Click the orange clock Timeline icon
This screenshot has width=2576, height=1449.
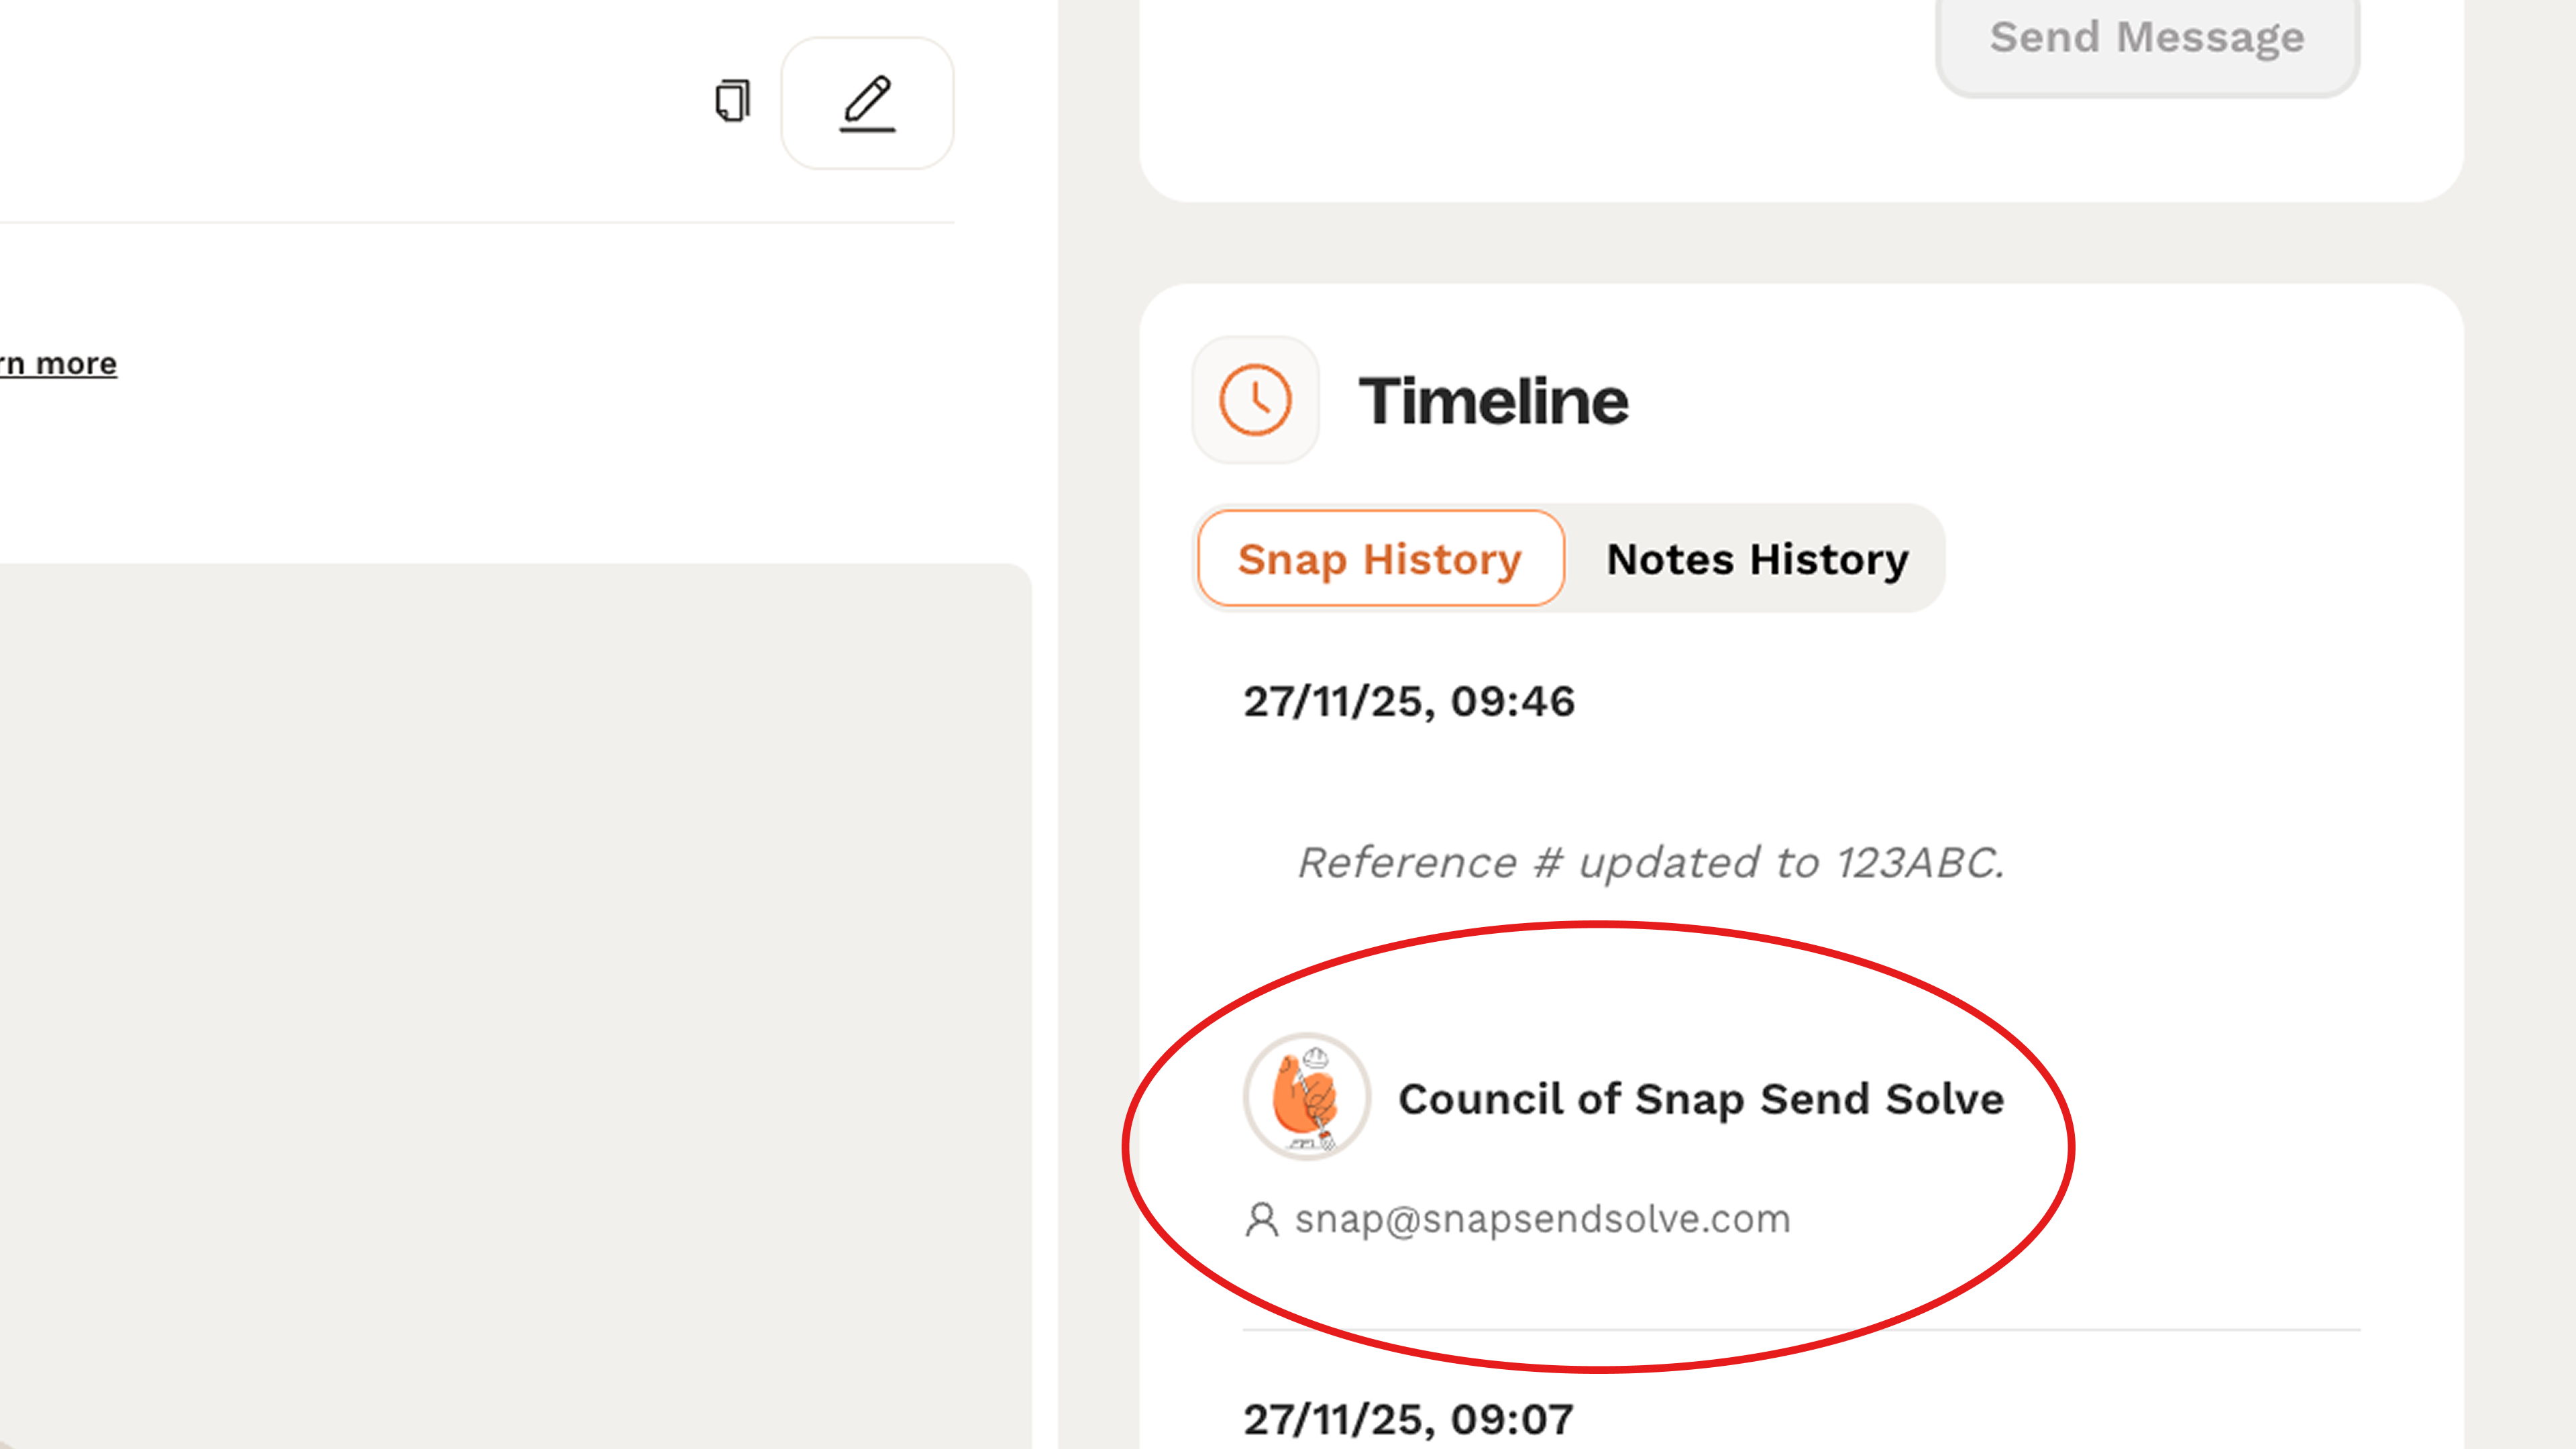pyautogui.click(x=1255, y=400)
